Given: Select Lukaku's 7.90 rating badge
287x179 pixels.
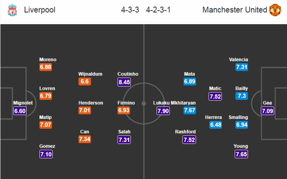Looking at the screenshot, I should click(163, 111).
